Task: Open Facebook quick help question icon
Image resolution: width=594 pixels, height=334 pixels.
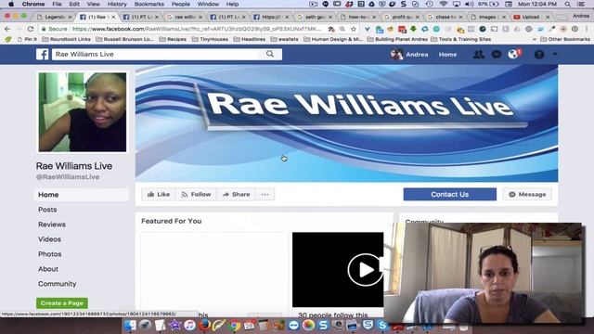Action: tap(538, 55)
